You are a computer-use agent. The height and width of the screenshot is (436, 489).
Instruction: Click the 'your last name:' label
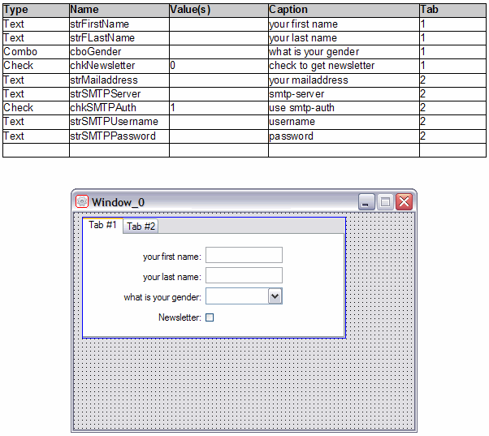click(172, 277)
